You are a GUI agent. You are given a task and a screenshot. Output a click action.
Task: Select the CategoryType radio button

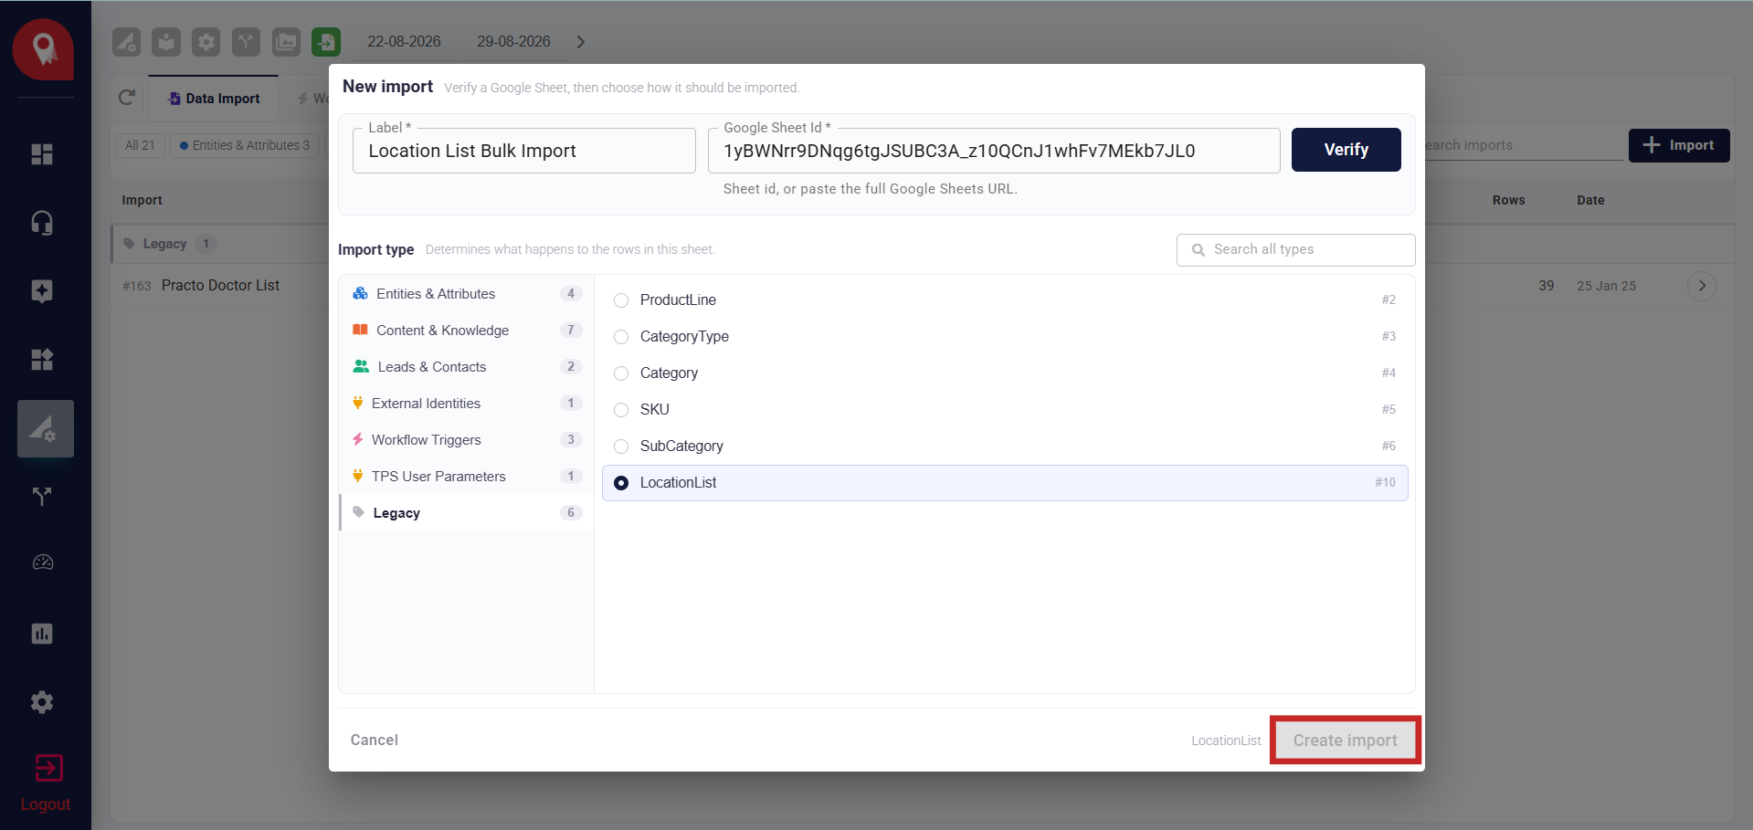[621, 337]
